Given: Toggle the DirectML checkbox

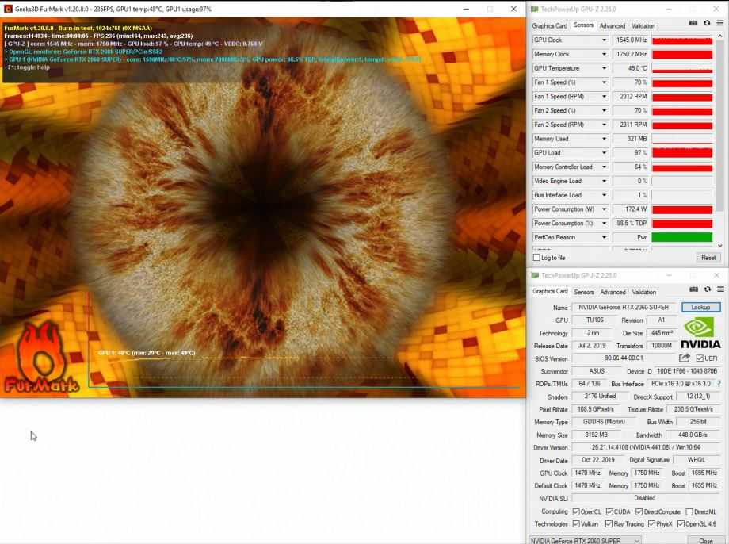Looking at the screenshot, I should (689, 511).
